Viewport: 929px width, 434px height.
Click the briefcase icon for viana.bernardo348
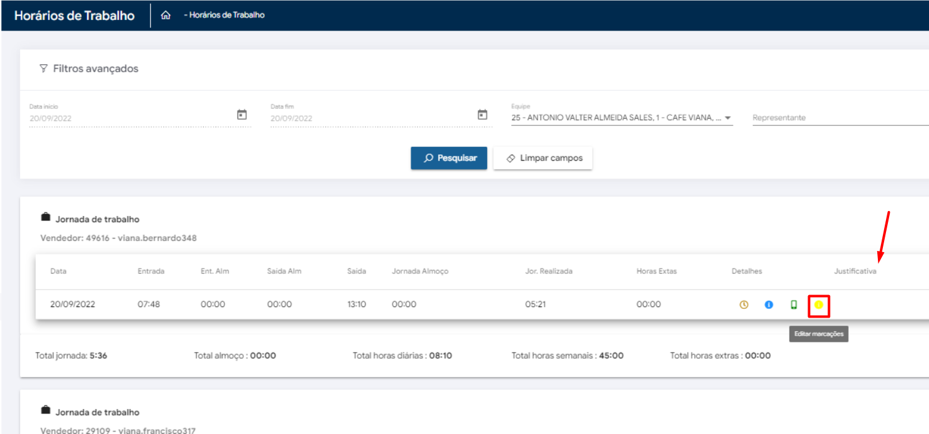[45, 219]
